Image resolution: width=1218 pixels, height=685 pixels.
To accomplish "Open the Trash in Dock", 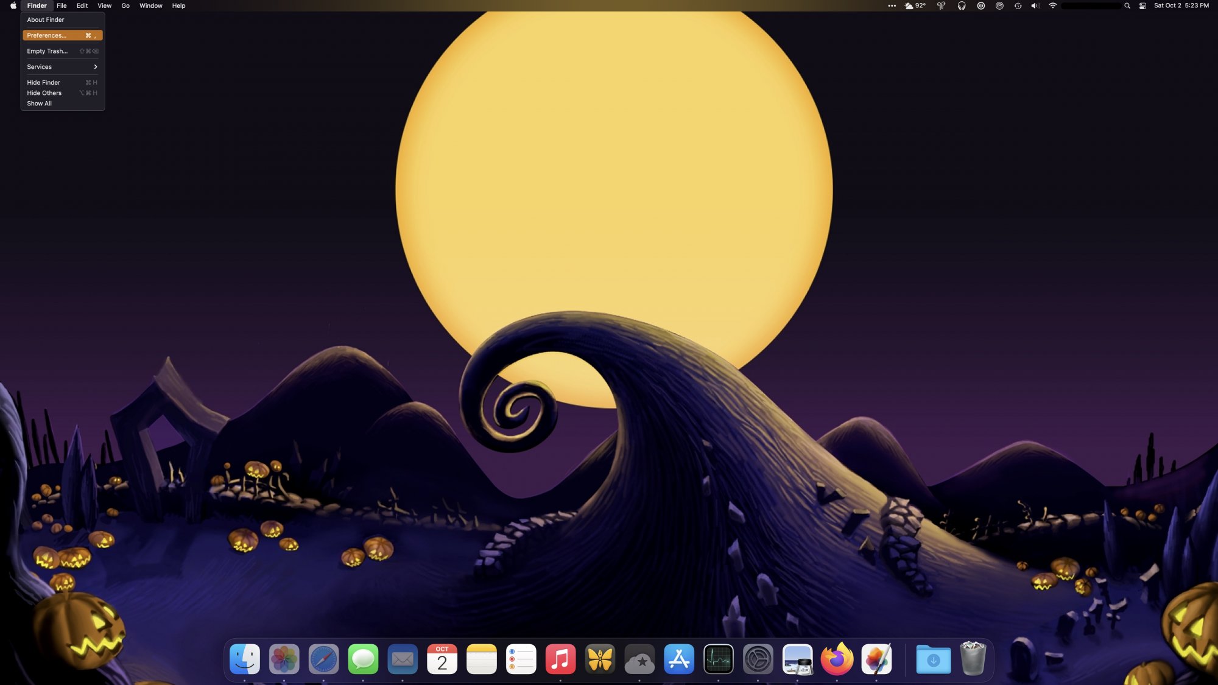I will click(973, 659).
